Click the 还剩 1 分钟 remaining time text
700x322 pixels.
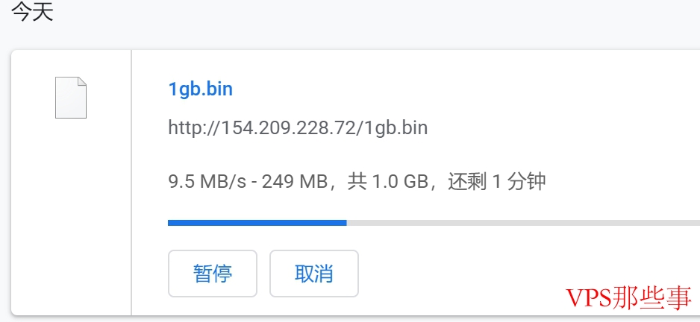(497, 182)
